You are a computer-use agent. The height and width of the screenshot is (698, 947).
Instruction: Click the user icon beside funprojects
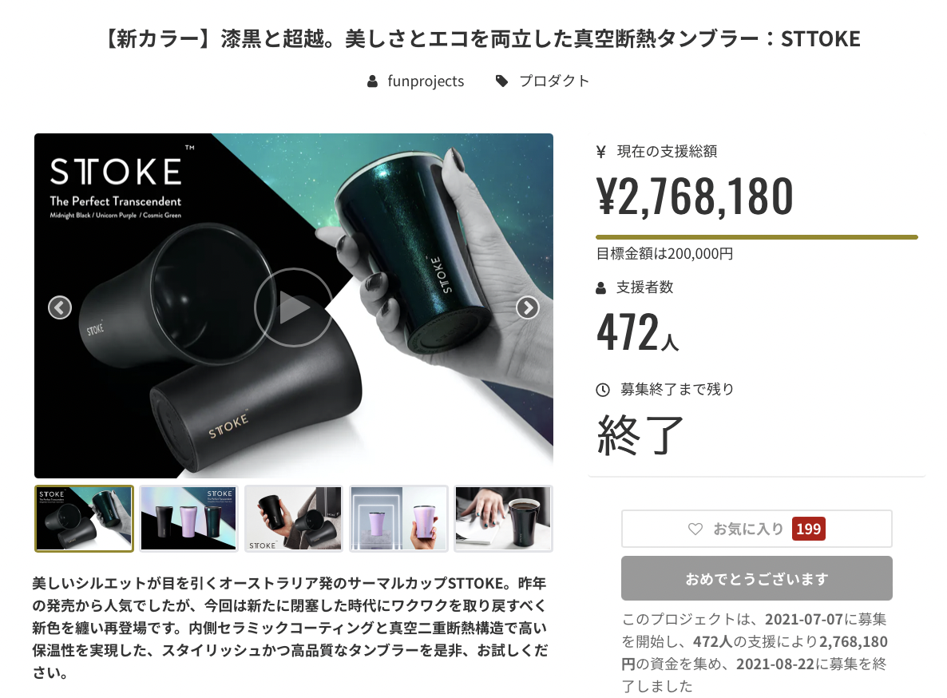pos(373,81)
